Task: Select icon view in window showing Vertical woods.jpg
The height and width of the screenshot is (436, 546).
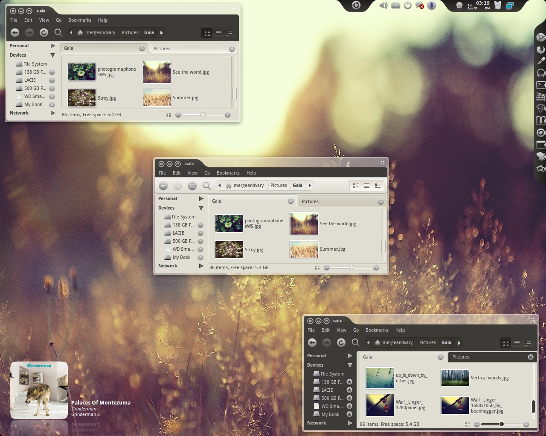Action: [506, 343]
